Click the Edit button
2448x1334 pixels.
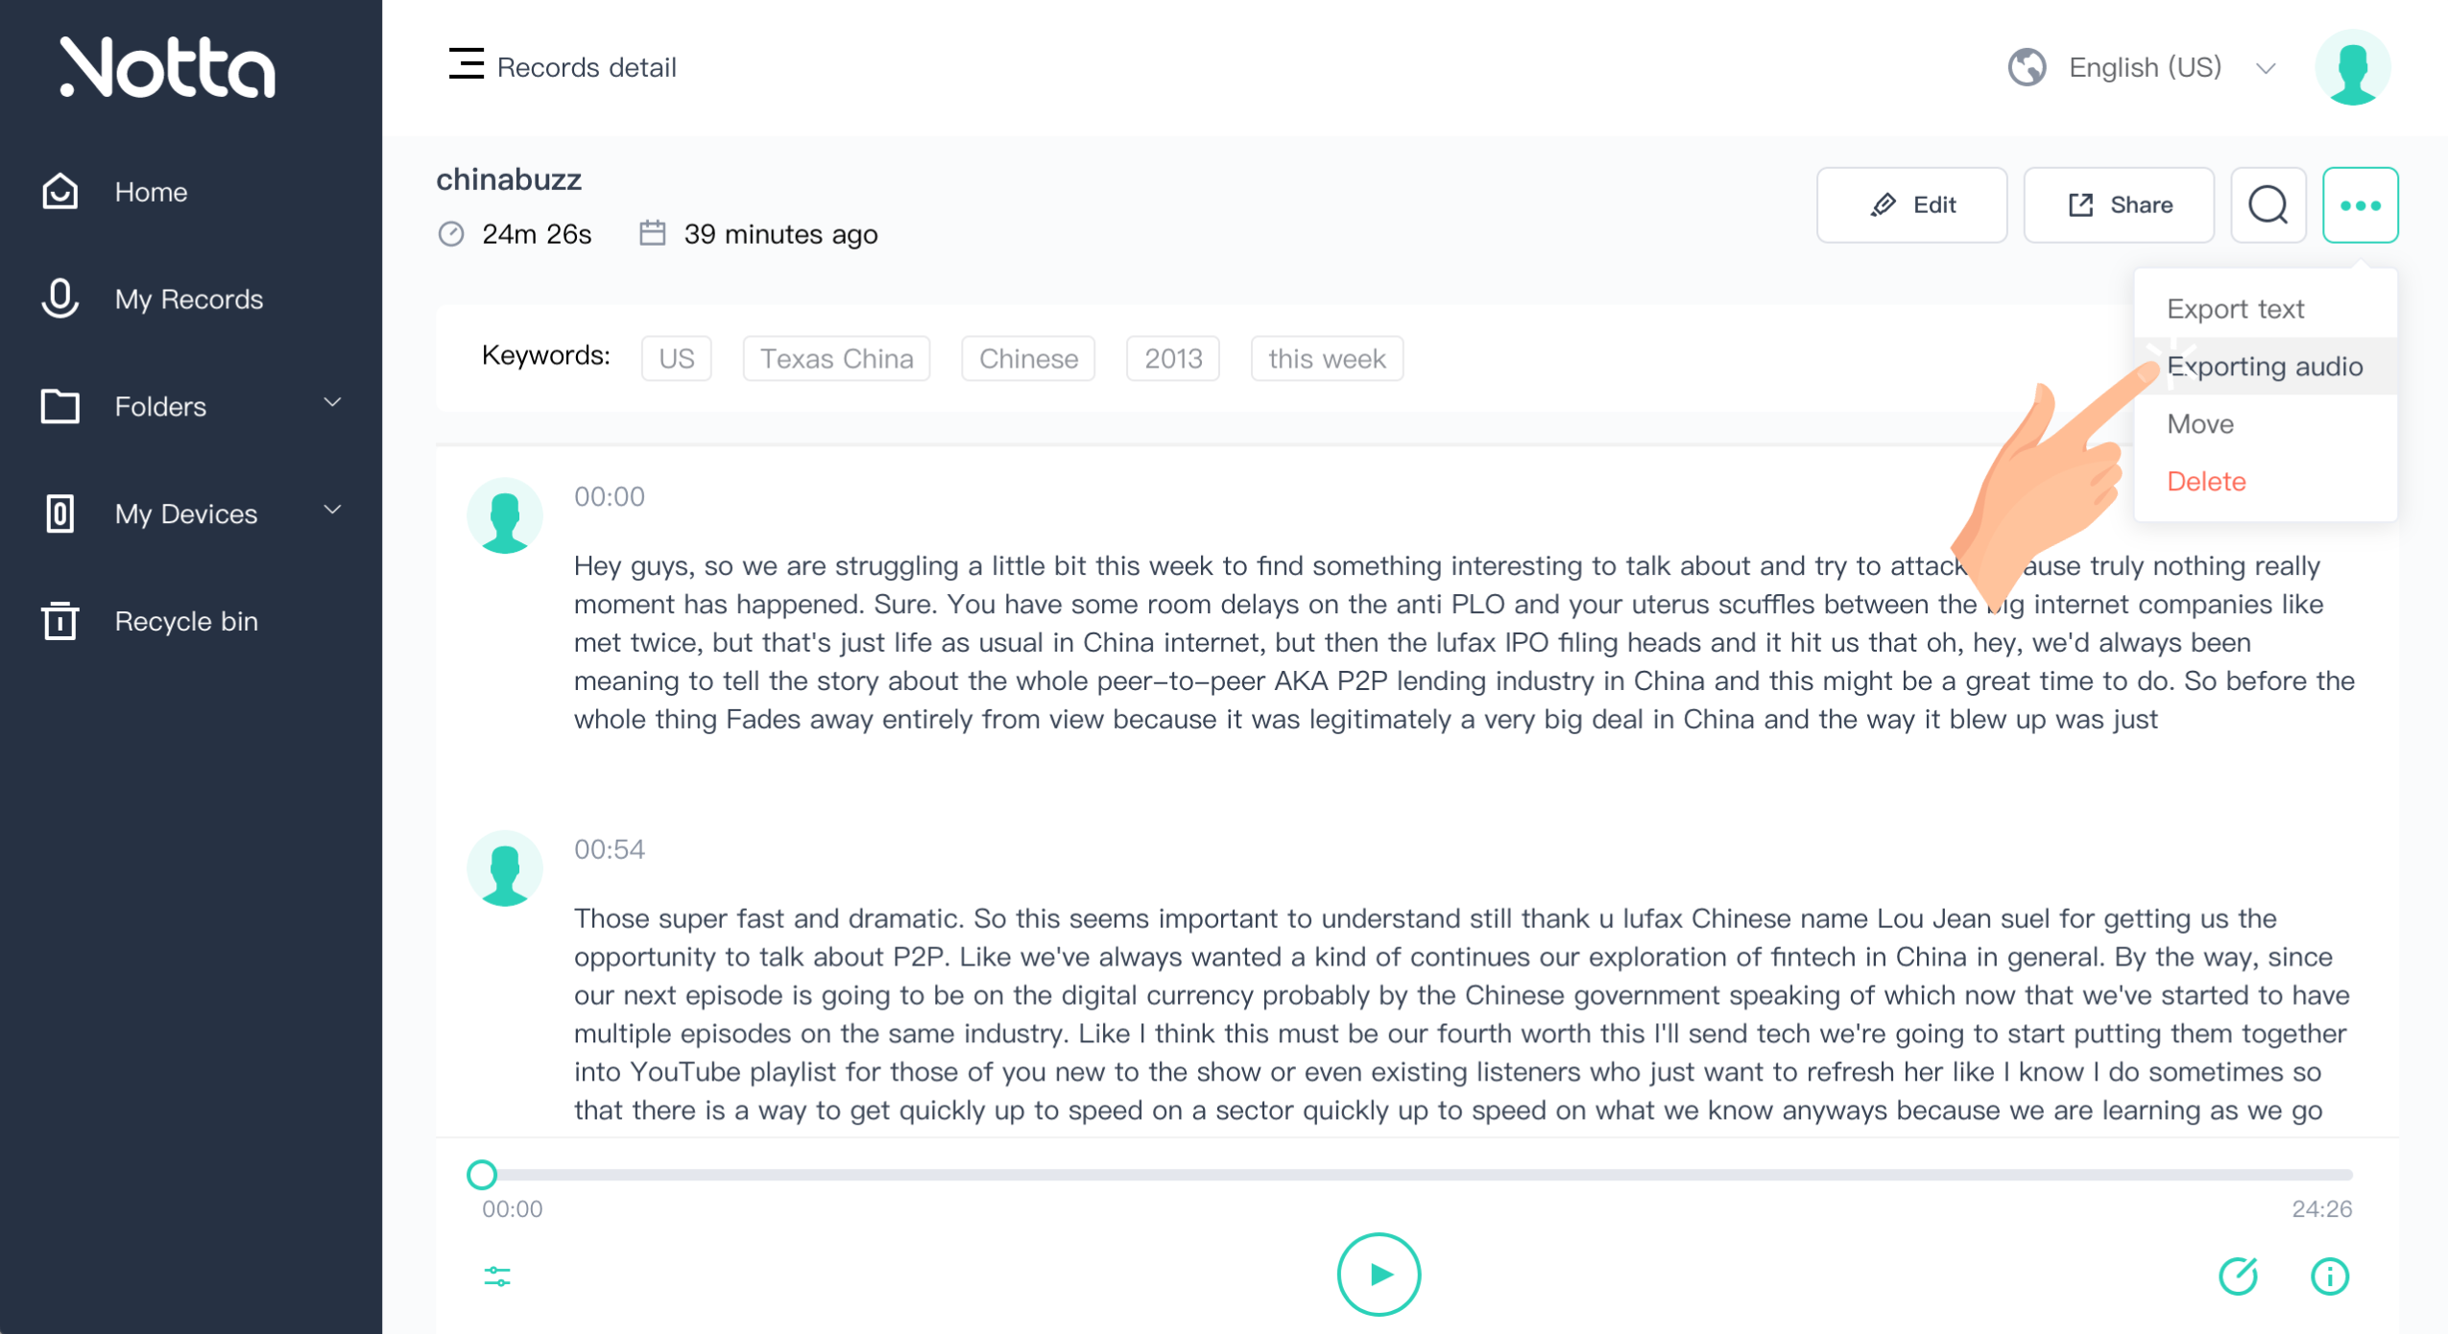click(1910, 204)
